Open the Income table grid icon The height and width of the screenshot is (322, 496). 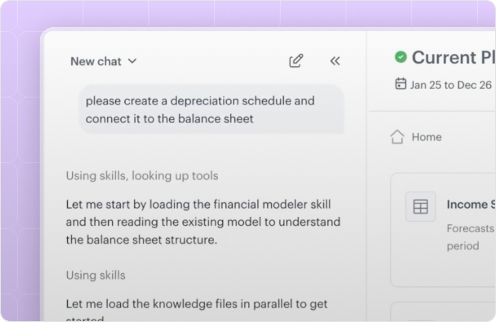click(x=420, y=206)
